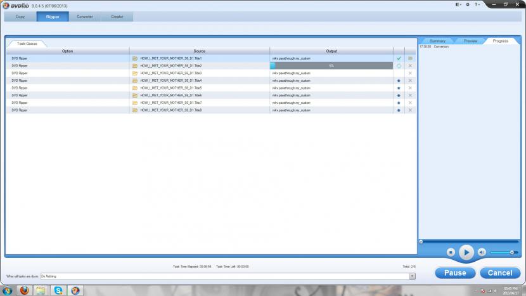Click folder icon for Title8 source
526x296 pixels.
click(x=135, y=110)
